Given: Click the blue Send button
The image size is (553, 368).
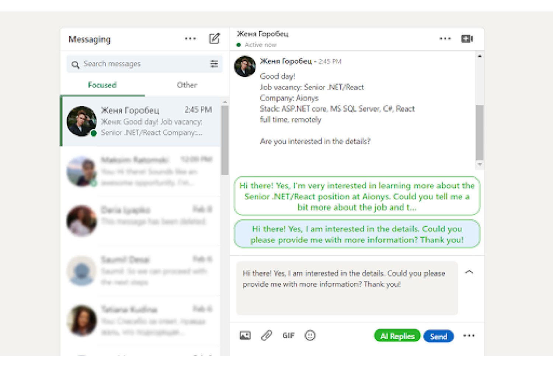Looking at the screenshot, I should point(438,336).
